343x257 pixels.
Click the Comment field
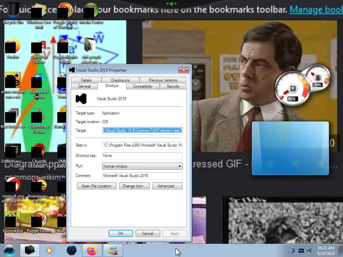(142, 176)
